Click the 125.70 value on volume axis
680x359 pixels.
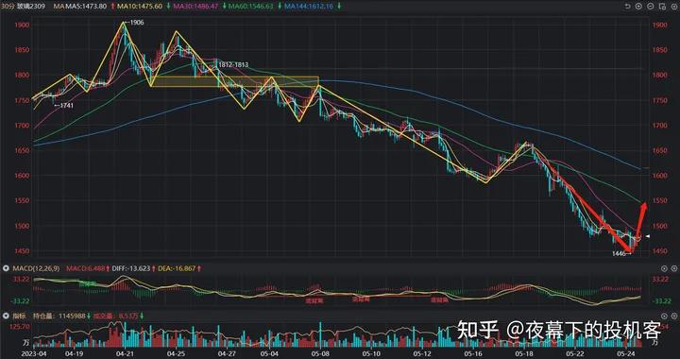click(21, 326)
